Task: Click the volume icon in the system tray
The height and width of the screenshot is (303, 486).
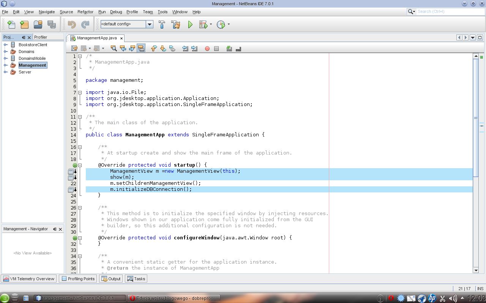Action: [453, 298]
